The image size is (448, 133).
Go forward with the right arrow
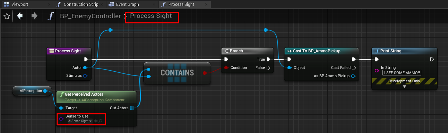click(x=34, y=16)
